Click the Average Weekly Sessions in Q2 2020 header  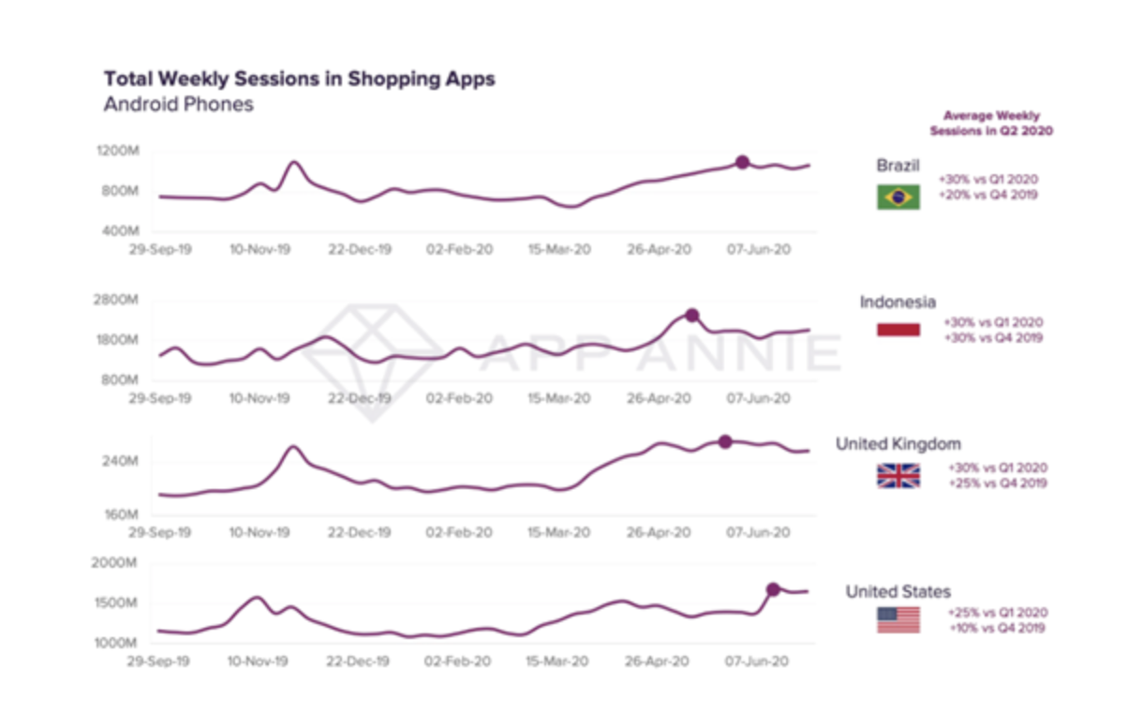(x=991, y=124)
